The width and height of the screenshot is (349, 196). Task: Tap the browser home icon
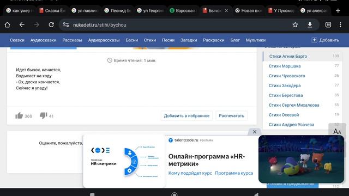click(x=7, y=24)
